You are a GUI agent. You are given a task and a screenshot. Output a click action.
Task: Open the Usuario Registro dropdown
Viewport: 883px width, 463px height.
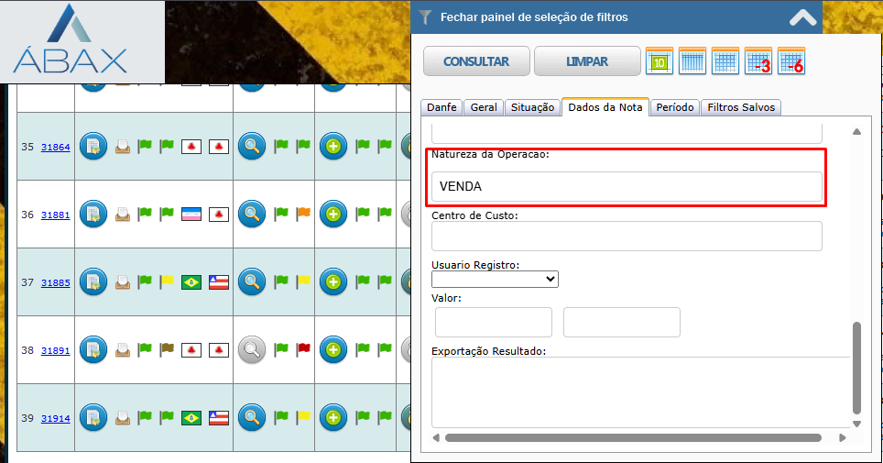[x=495, y=279]
